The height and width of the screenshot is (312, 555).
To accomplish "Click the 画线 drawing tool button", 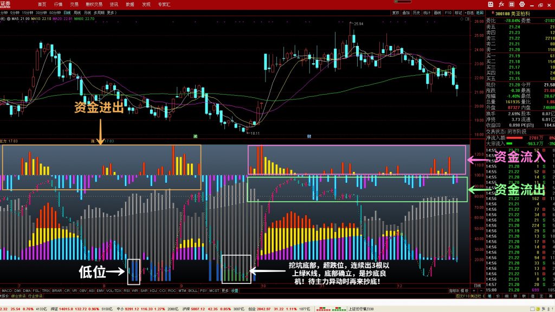I will pyautogui.click(x=437, y=12).
